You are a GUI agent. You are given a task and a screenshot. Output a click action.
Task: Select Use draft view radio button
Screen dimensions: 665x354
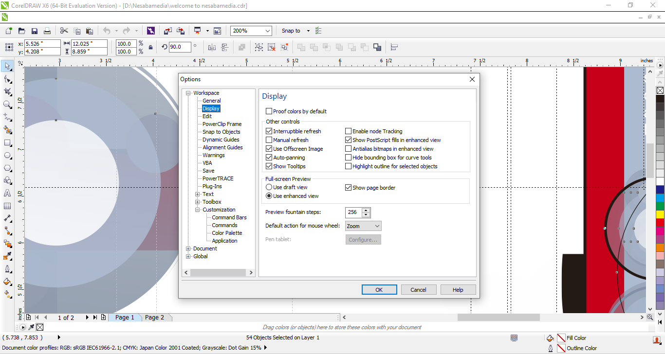(269, 187)
